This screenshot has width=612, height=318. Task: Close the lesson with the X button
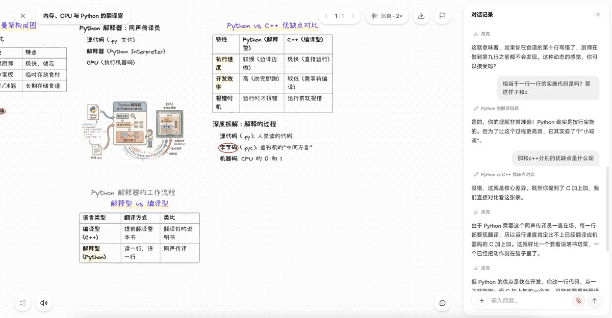pos(22,16)
